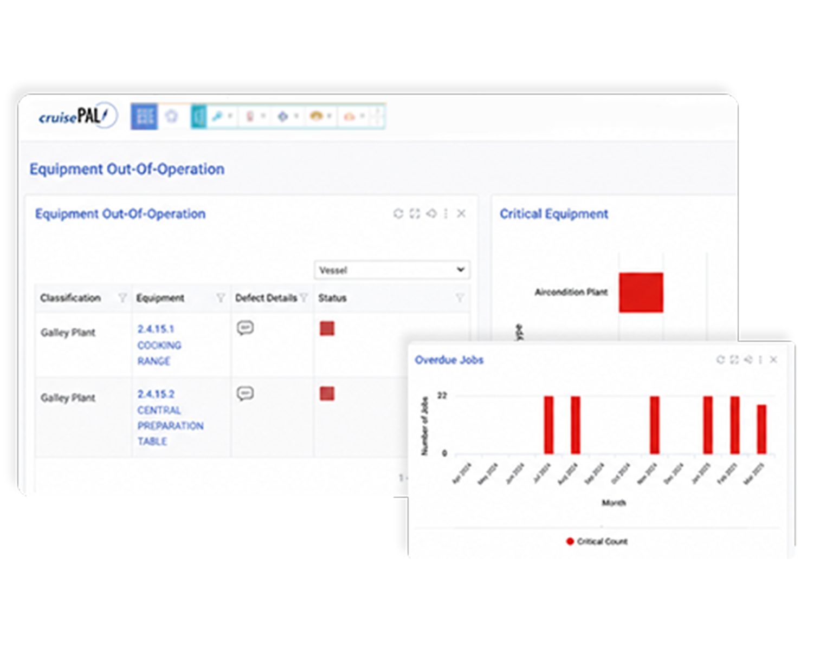The width and height of the screenshot is (813, 650).
Task: Open defect comment for Central Preparation Table
Action: pos(245,393)
